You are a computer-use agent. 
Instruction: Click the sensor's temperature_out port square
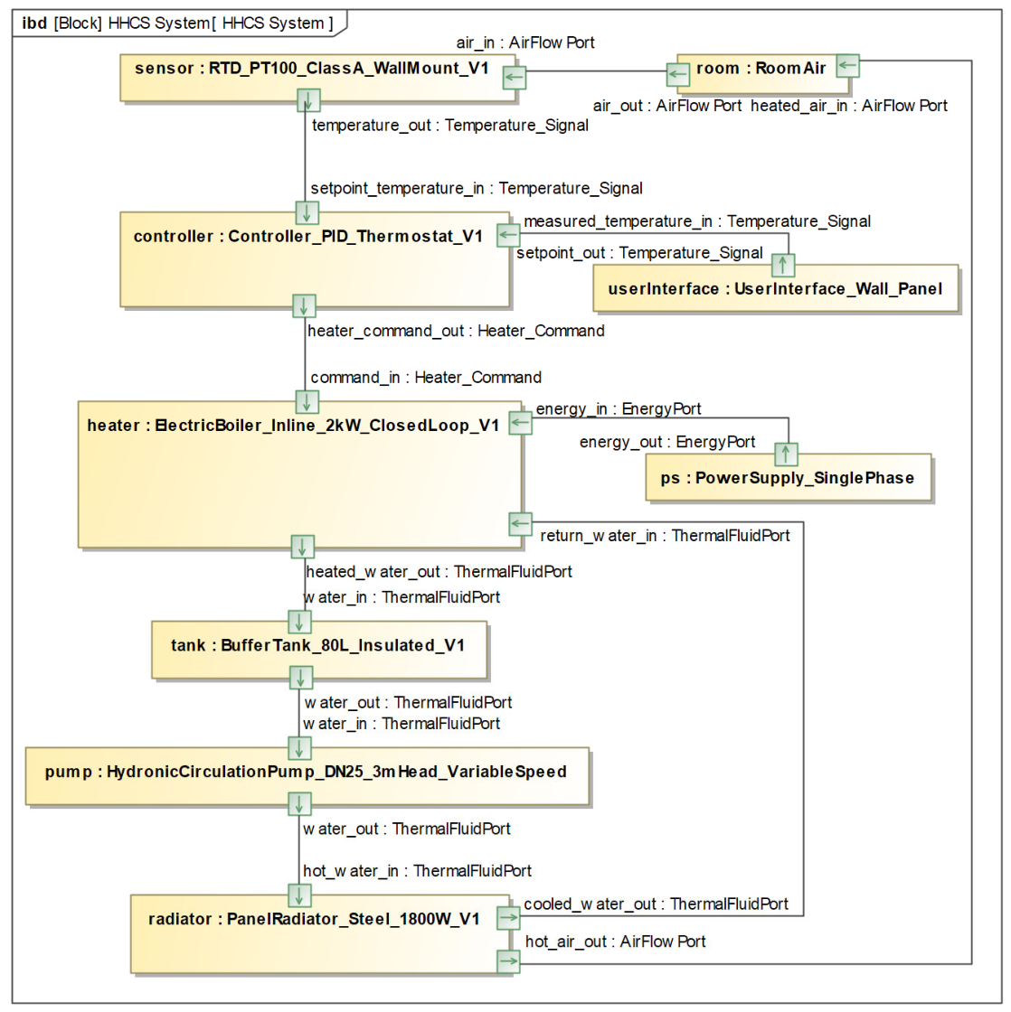tap(308, 100)
